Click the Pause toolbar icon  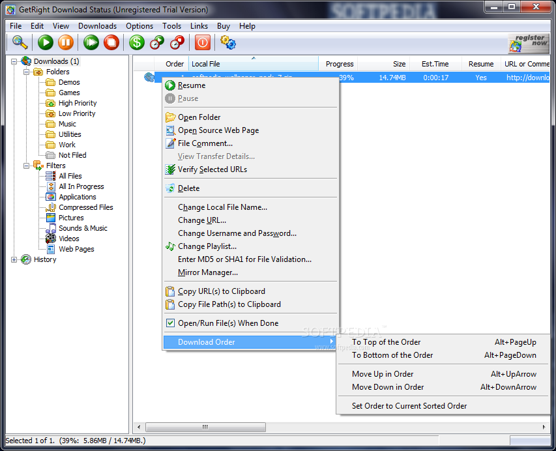pyautogui.click(x=67, y=42)
